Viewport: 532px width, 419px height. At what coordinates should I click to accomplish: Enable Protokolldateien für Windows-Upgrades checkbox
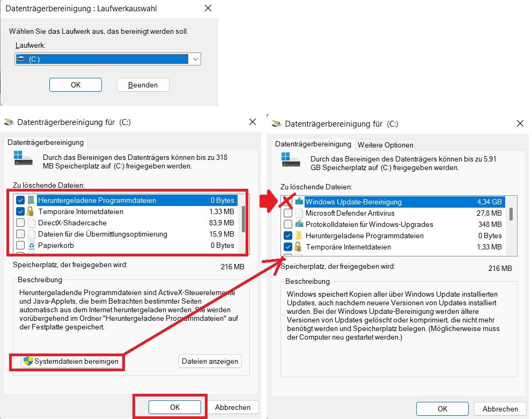287,224
